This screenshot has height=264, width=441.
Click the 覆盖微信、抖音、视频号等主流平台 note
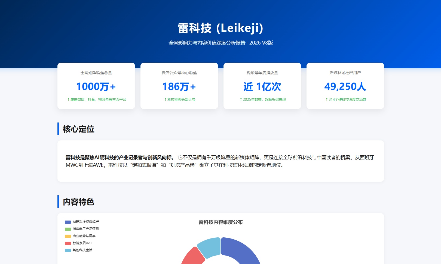(x=97, y=99)
